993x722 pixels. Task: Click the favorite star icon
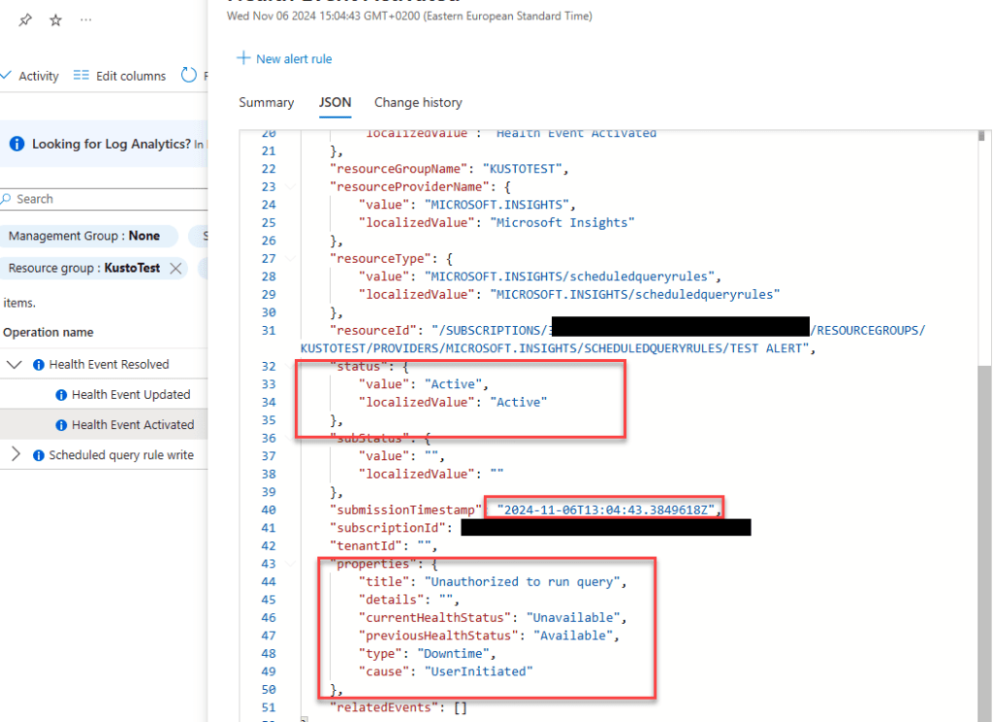pos(55,20)
